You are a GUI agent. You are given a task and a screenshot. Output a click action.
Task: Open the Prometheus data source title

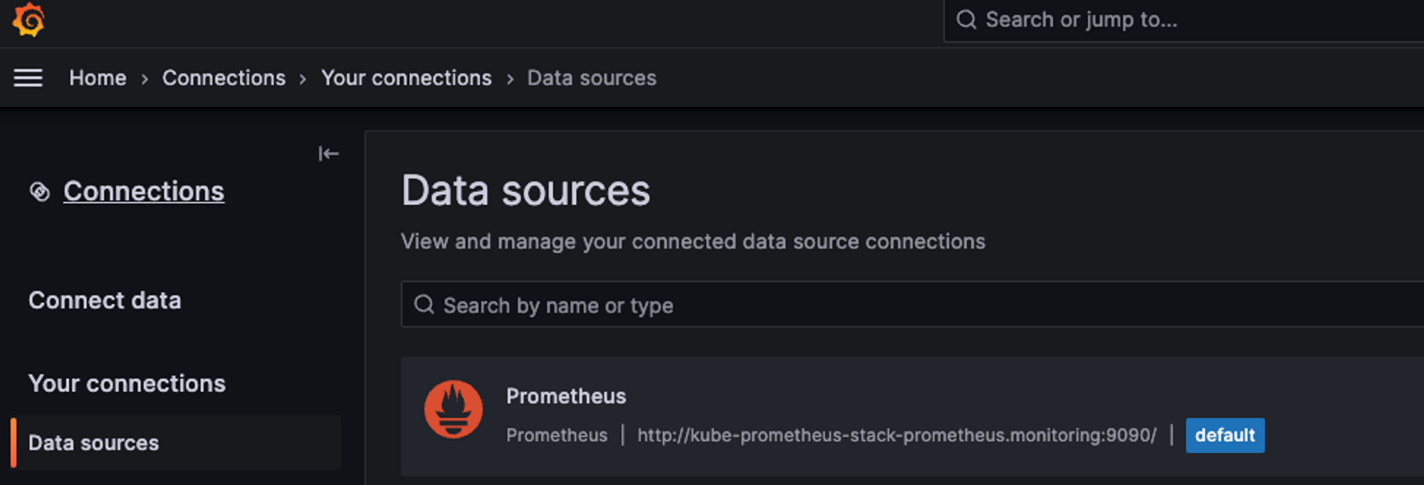(x=566, y=396)
